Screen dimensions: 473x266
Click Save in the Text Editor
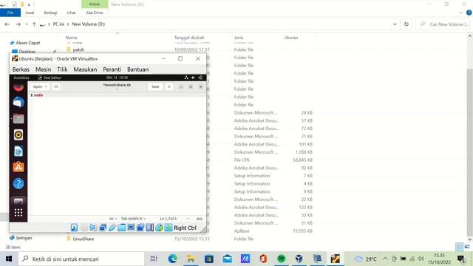[155, 86]
